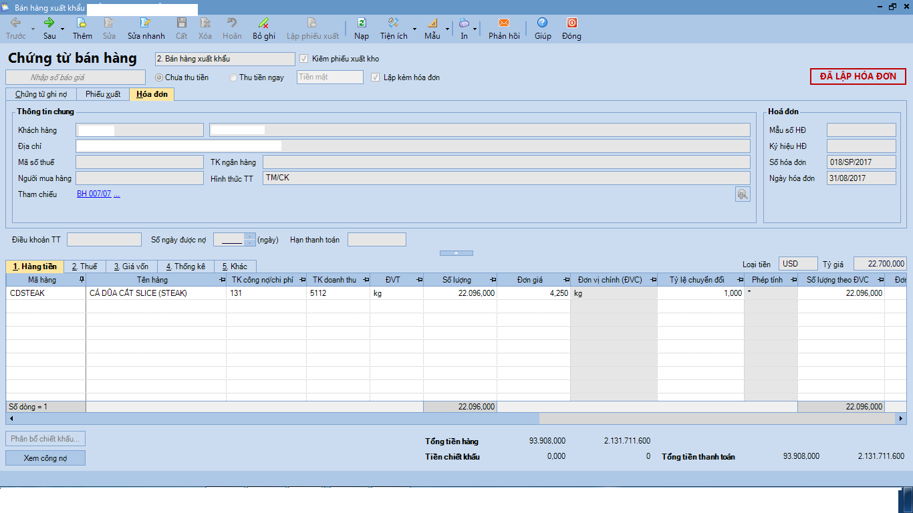Select Chưa thu tiền radio button
This screenshot has width=913, height=513.
(159, 77)
